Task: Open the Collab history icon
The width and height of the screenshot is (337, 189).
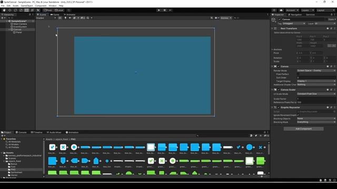Action: coord(274,10)
